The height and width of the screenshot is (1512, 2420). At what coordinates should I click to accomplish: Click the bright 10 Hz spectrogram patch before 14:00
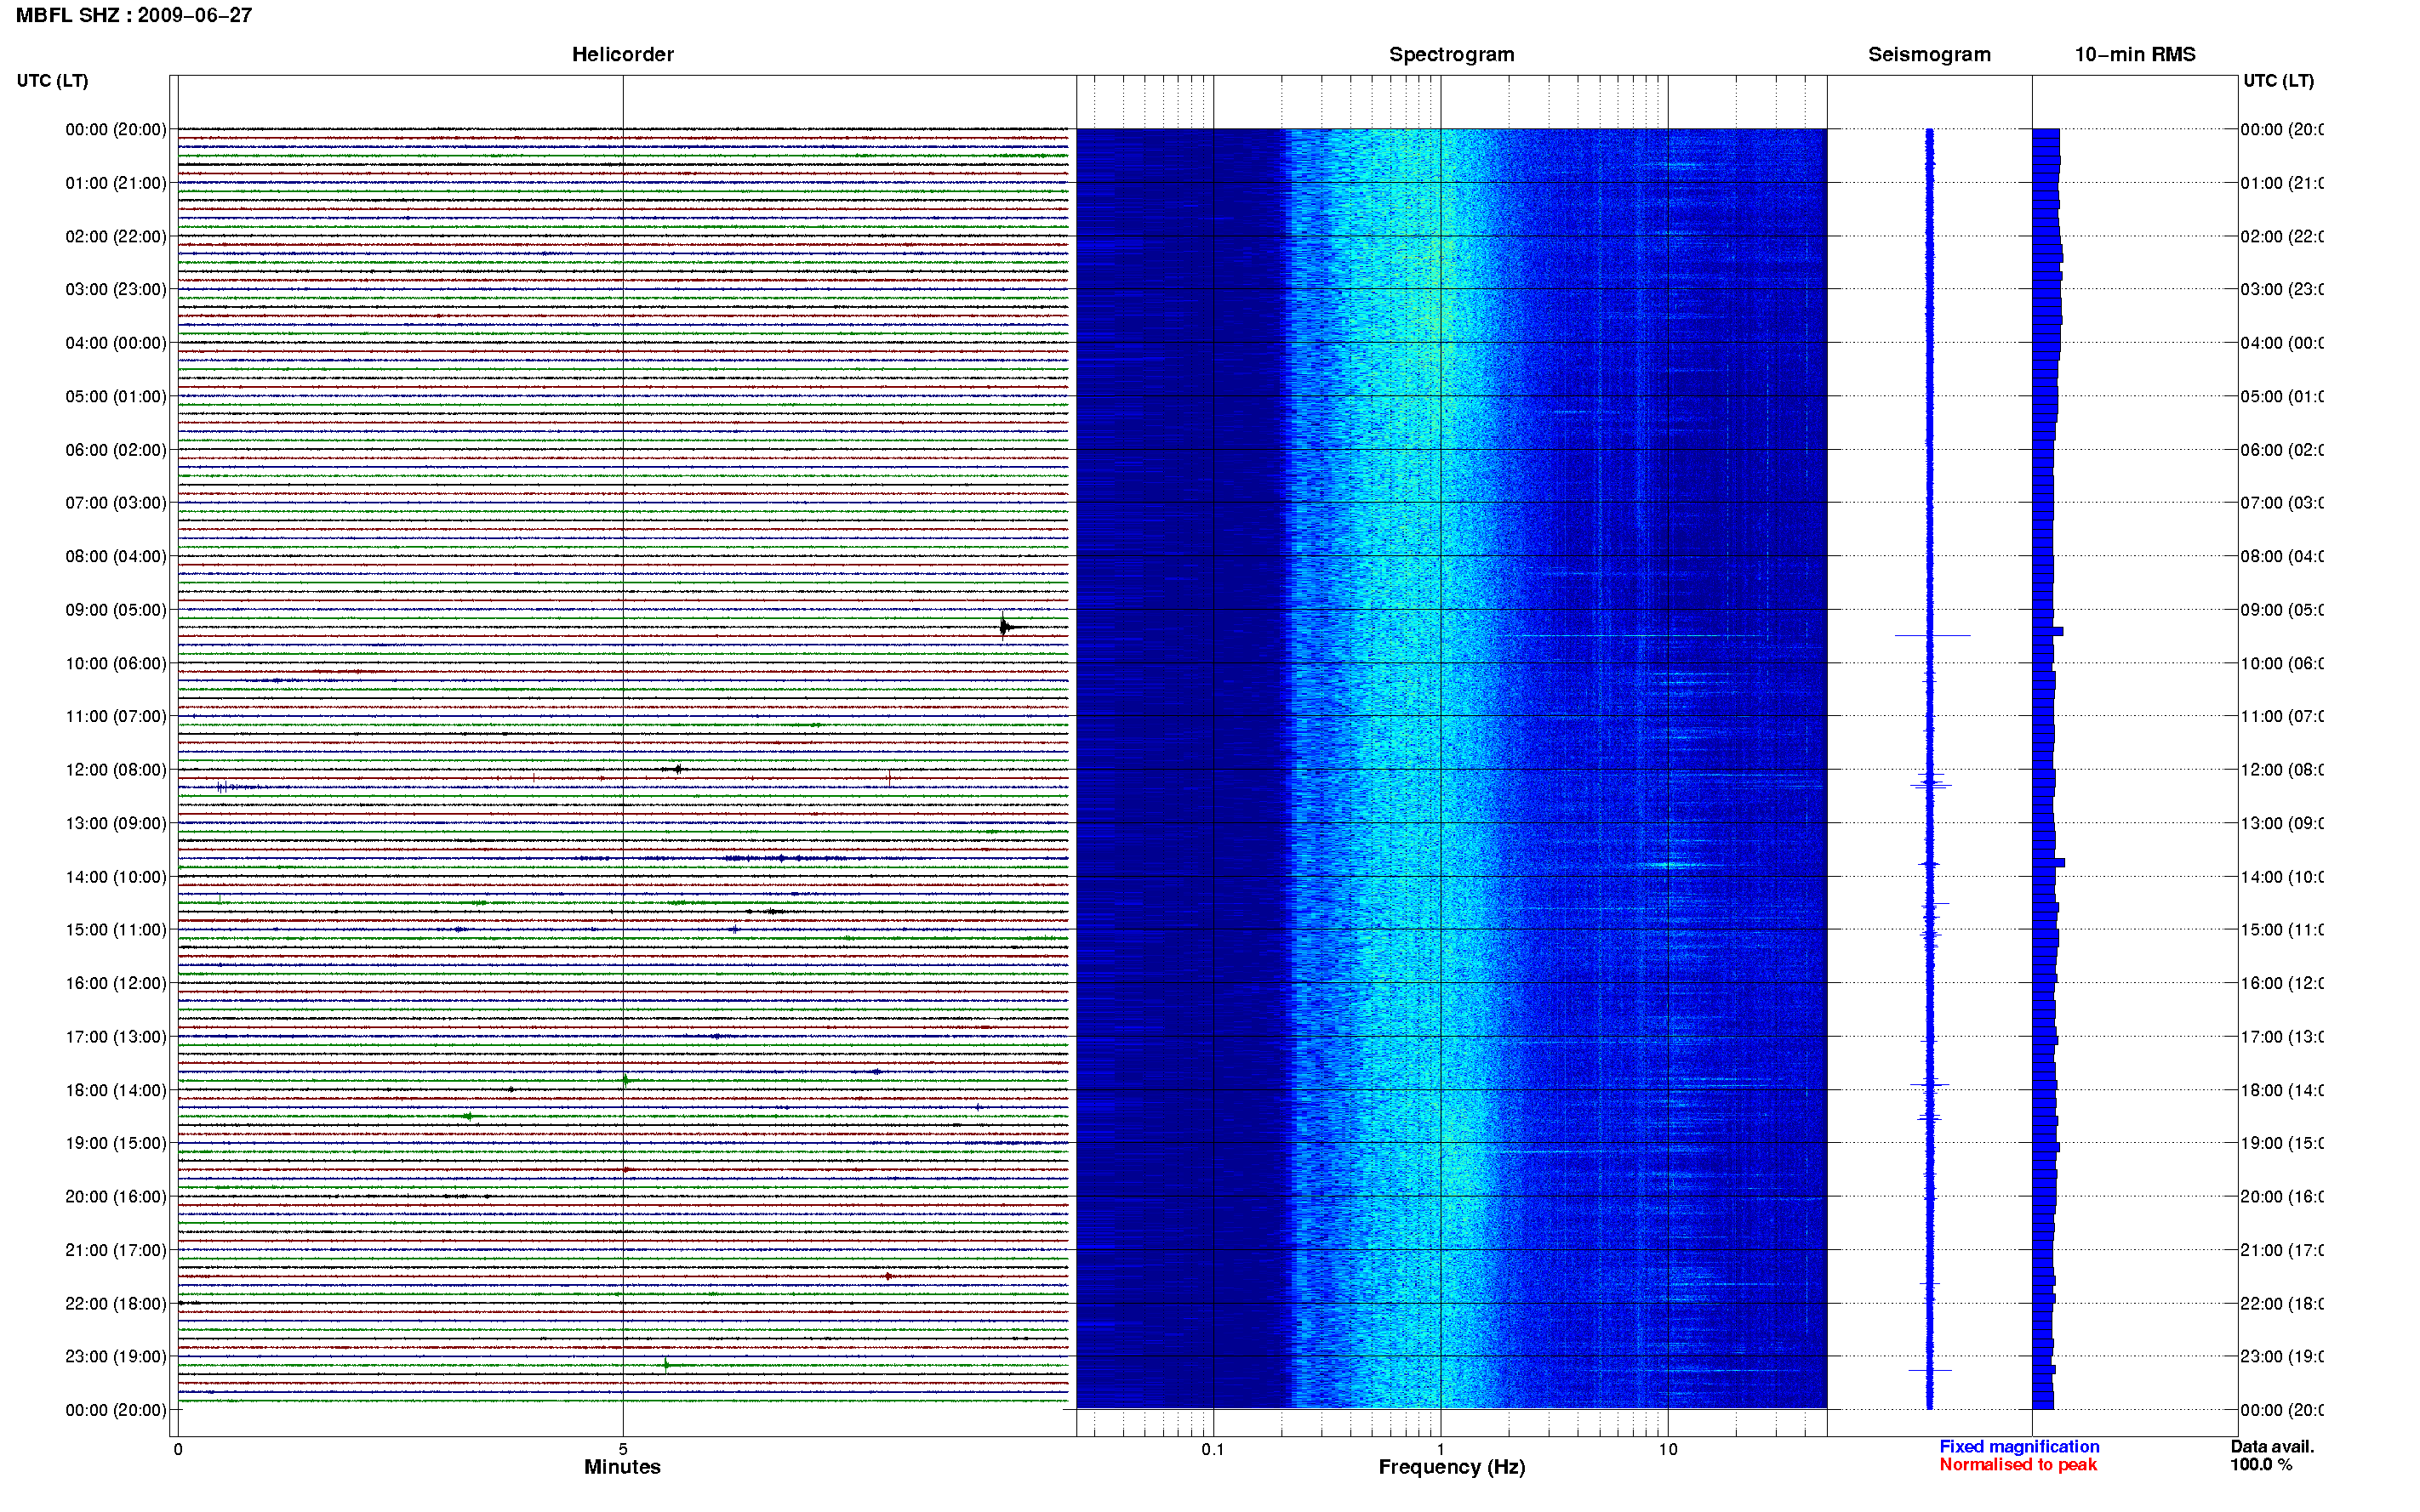[1670, 865]
